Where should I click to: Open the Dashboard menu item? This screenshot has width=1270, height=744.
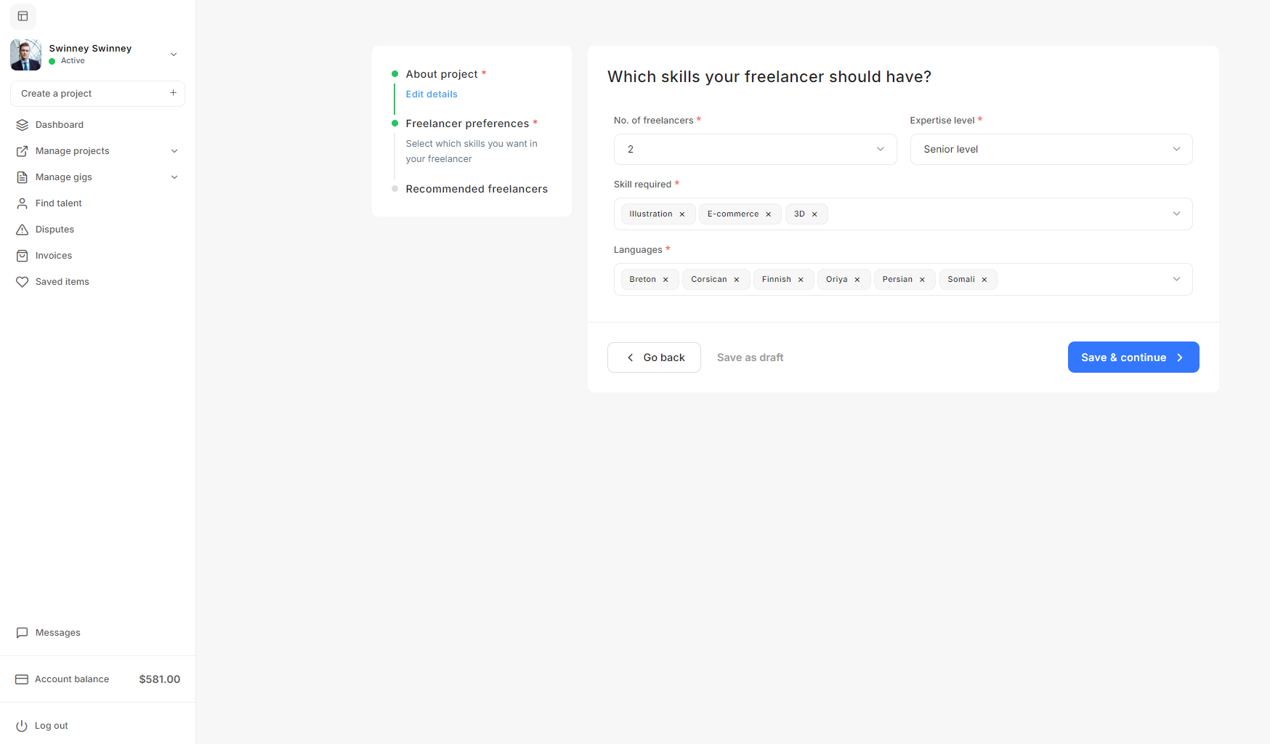pos(59,125)
